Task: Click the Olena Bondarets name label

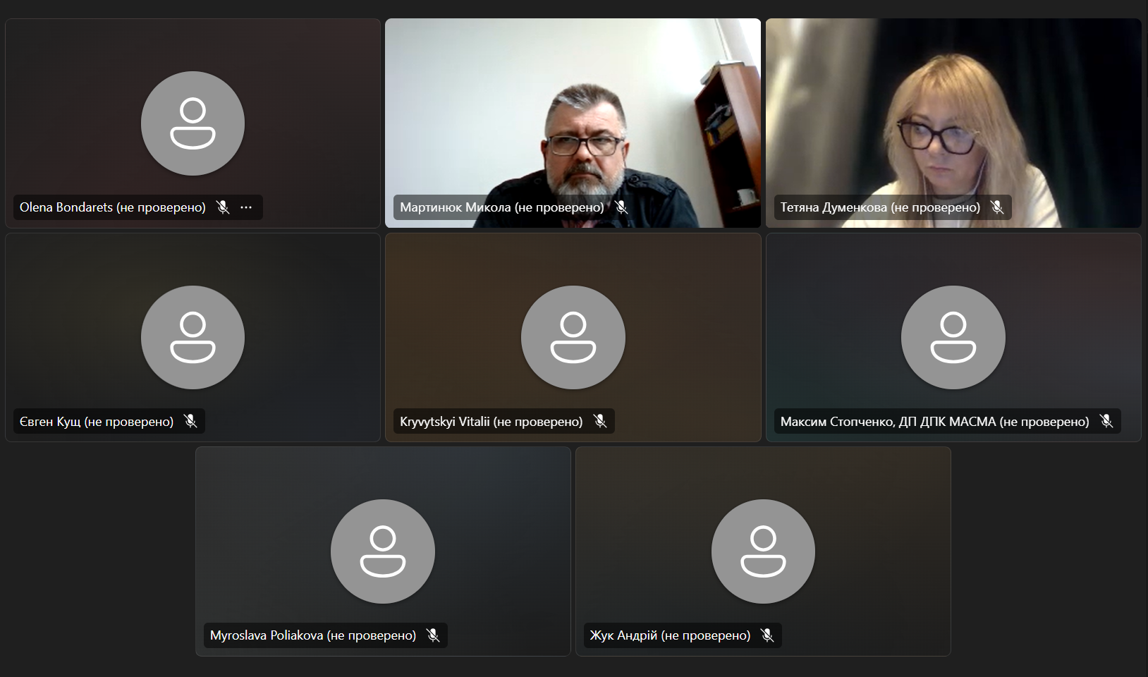Action: click(x=113, y=207)
